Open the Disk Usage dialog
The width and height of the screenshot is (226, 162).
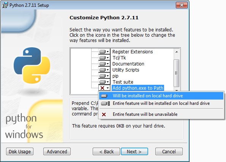pos(20,151)
